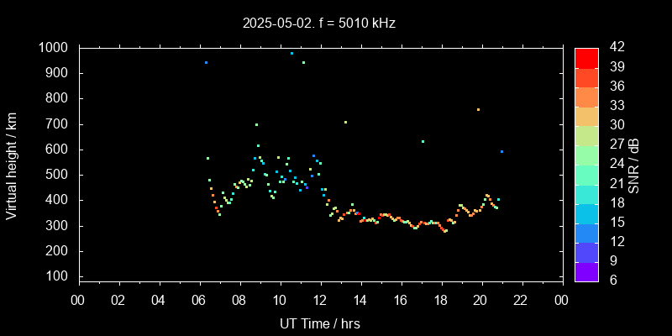This screenshot has height=336, width=672.
Task: Select the '00' tick at the time axis start
Action: click(x=79, y=301)
